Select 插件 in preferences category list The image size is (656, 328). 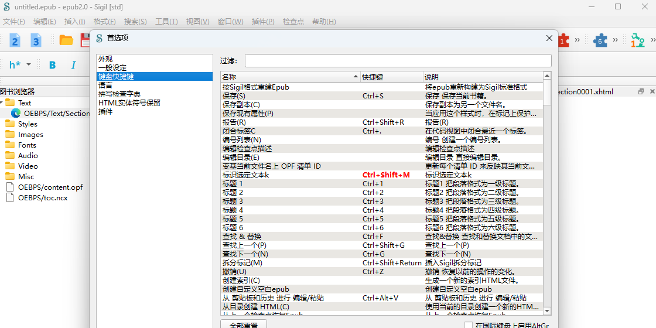[x=155, y=112]
